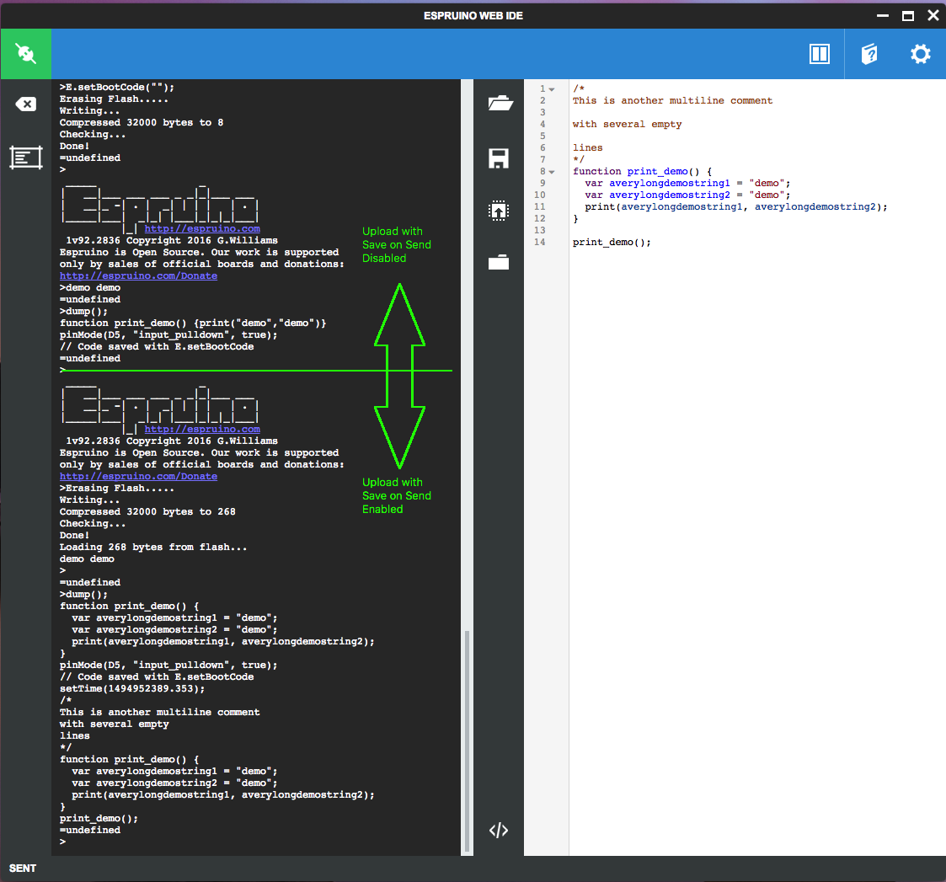Click 'Compressed 32000 bytes to 268' terminal line
Image resolution: width=946 pixels, height=882 pixels.
(147, 511)
